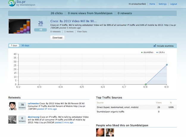Click the 6/8 stumbles data point on chart
Viewport: 186px width, 137px height.
coord(146,84)
